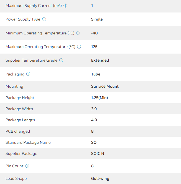Show info for Maximum Operating Temperature
Screen dimensions: 181x184
point(79,47)
